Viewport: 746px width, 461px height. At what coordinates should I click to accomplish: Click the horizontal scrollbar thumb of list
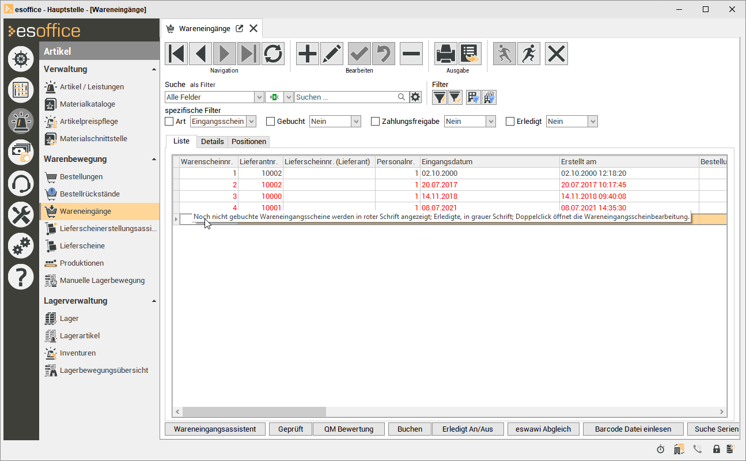254,412
